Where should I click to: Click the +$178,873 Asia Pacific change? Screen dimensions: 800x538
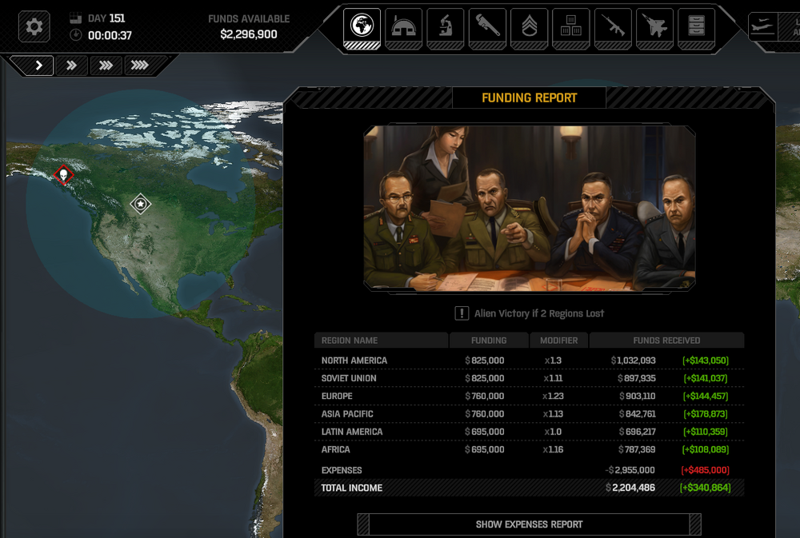coord(706,414)
